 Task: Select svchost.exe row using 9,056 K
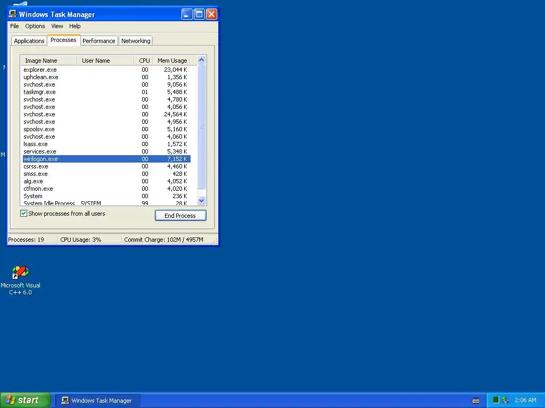point(106,84)
